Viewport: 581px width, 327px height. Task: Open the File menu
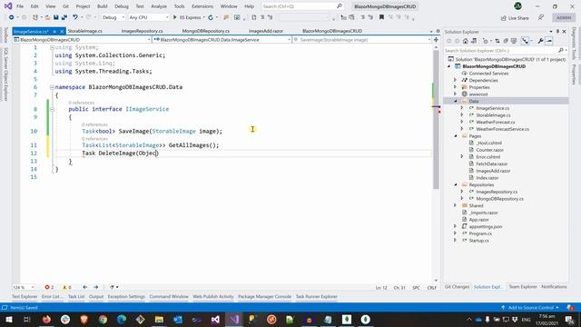pos(20,6)
